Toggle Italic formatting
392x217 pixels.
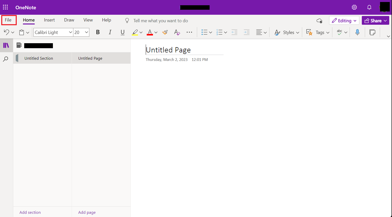point(110,32)
